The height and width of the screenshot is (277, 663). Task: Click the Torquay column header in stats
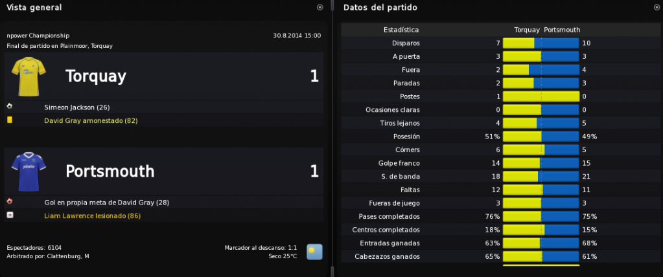tap(527, 30)
